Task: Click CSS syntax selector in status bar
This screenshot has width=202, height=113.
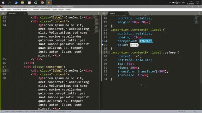Action: [x=194, y=112]
